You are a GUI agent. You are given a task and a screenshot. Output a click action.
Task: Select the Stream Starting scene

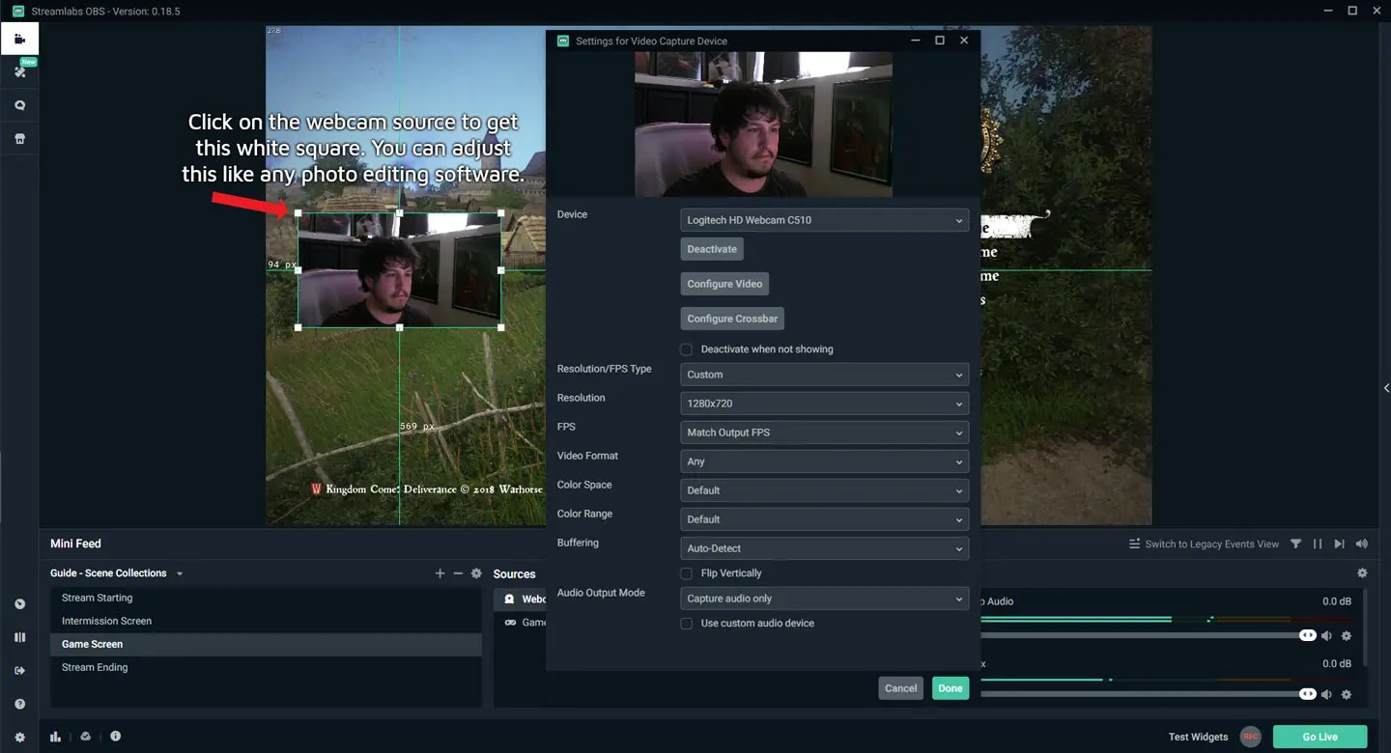[x=266, y=598]
